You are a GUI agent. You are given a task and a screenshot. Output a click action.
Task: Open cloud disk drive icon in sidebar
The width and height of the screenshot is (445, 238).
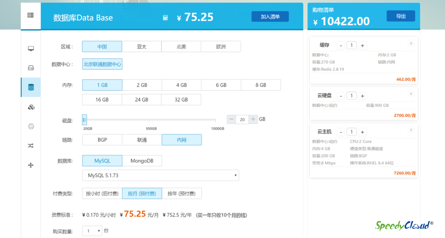[x=31, y=67]
